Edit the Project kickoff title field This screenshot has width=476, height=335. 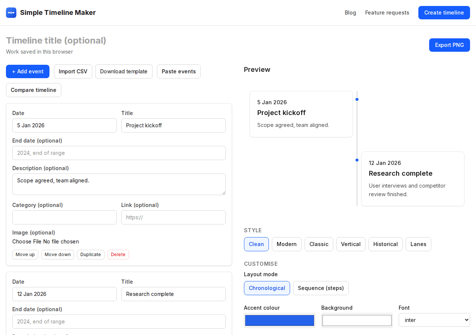click(173, 125)
